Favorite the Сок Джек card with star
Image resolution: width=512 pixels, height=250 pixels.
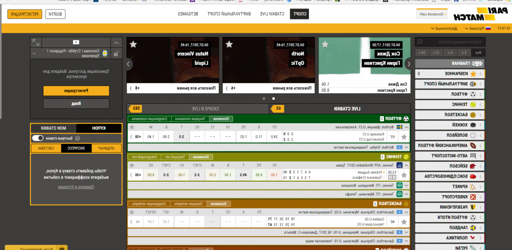tap(325, 44)
